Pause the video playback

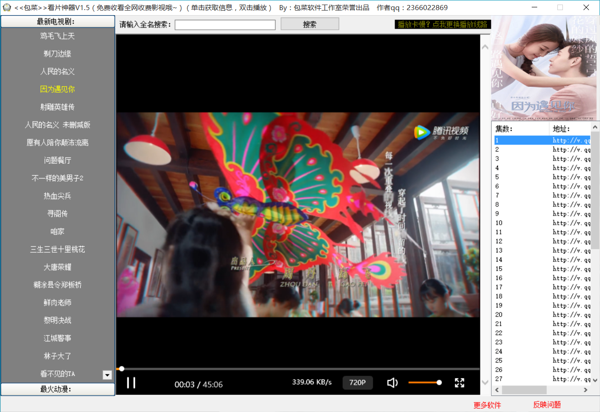pos(131,383)
